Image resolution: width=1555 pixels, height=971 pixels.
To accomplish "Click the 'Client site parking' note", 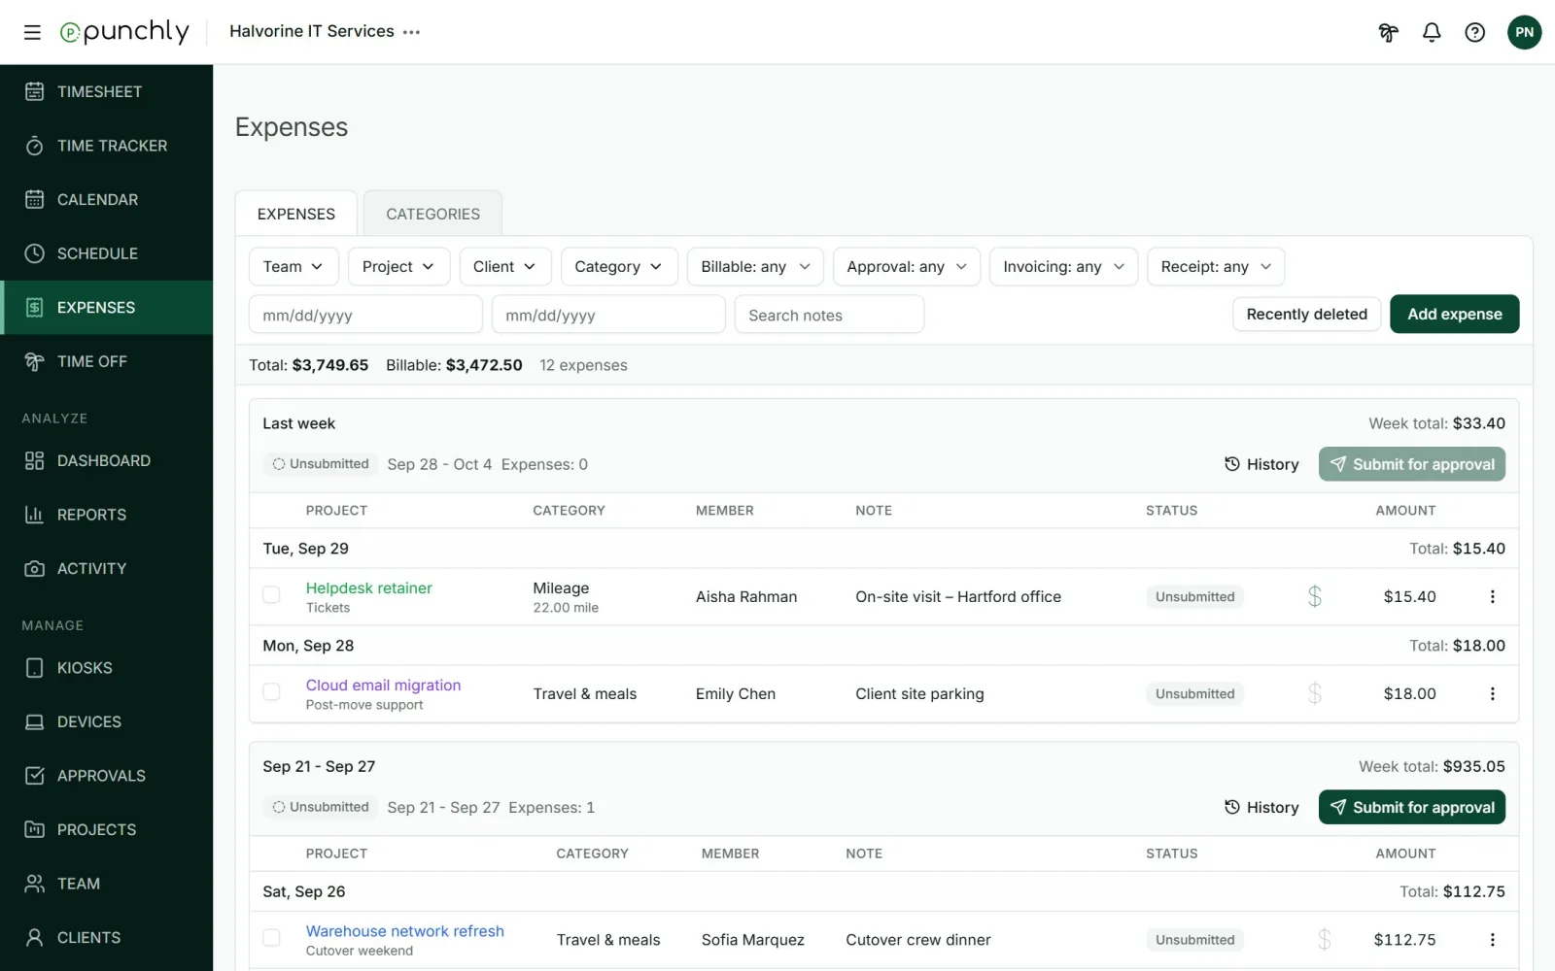I will (x=919, y=693).
